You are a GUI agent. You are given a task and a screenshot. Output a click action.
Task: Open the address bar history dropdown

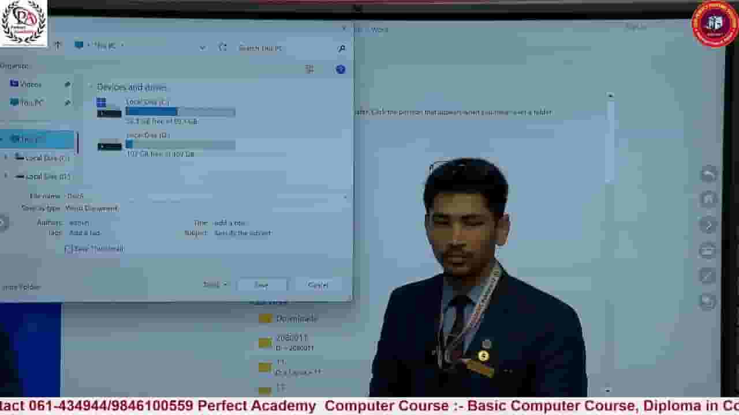coord(202,47)
